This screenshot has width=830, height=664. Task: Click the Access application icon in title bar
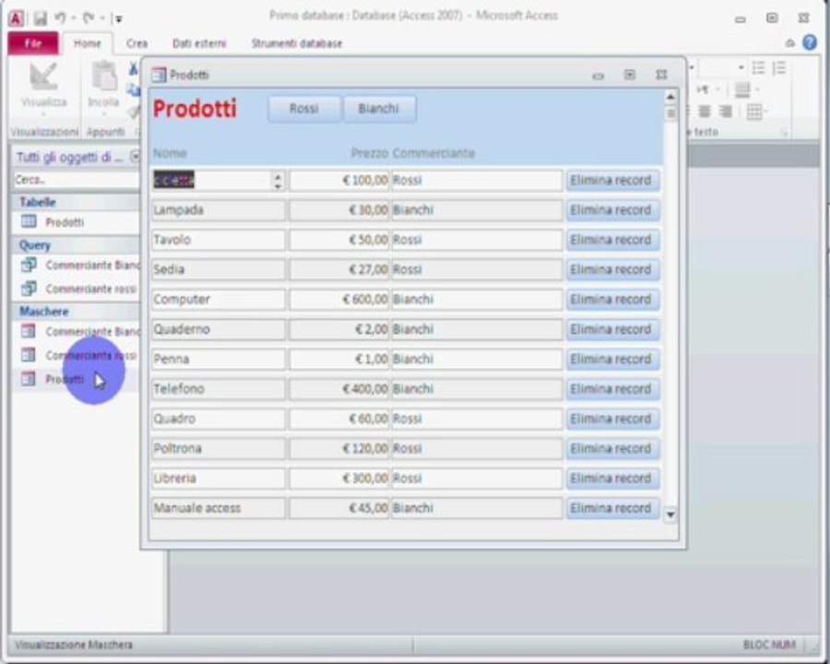point(16,18)
